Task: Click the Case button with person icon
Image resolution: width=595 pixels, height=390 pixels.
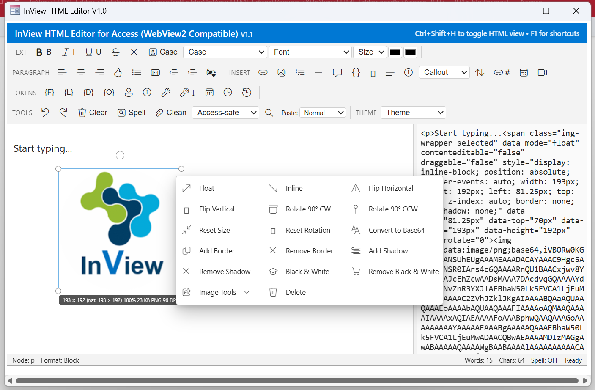Action: 163,52
